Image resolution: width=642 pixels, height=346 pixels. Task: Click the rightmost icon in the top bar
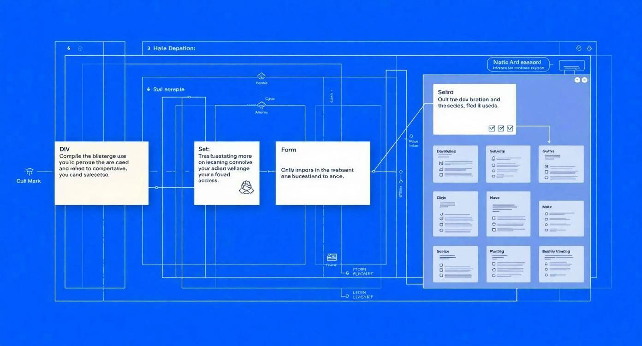tap(589, 48)
